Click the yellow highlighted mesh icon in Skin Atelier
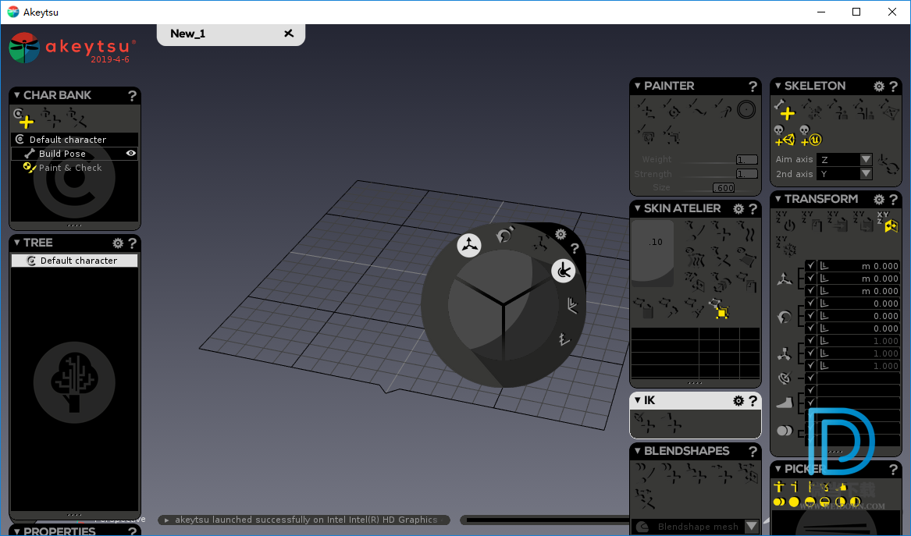 click(719, 309)
